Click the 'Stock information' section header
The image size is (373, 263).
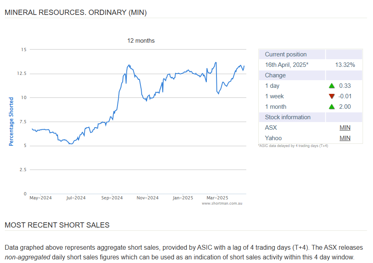pyautogui.click(x=288, y=117)
